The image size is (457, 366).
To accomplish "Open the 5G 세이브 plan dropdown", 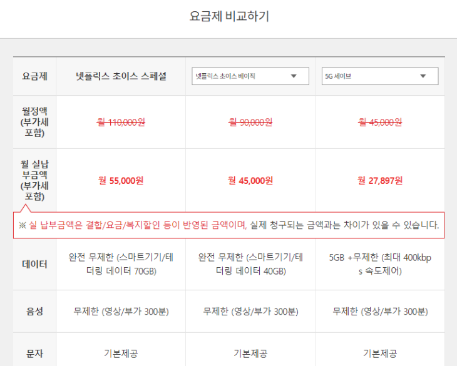I will point(380,76).
